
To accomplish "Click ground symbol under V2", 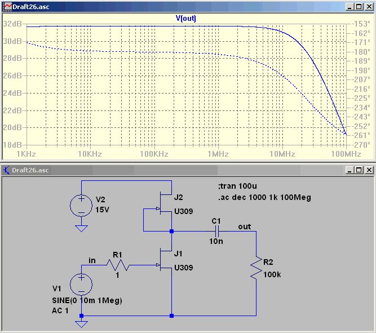I will coord(81,228).
